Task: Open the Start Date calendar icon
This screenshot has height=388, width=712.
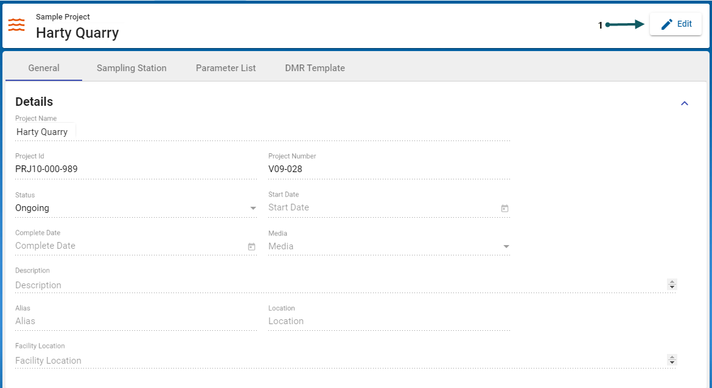Action: (x=504, y=209)
